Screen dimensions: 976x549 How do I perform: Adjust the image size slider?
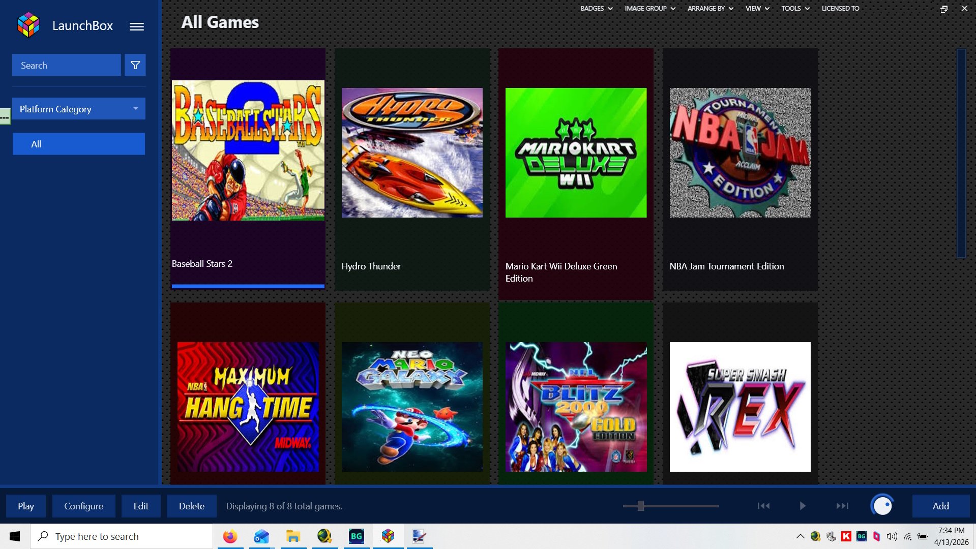point(641,506)
